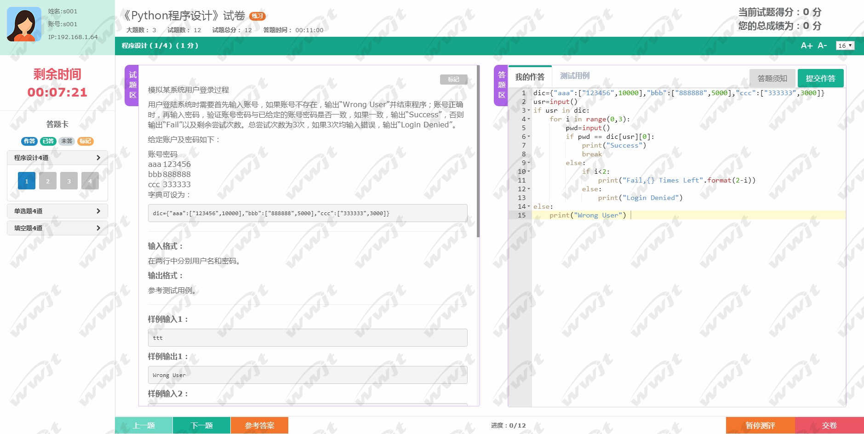Click sample input 1 box containing ttt

[x=308, y=338]
